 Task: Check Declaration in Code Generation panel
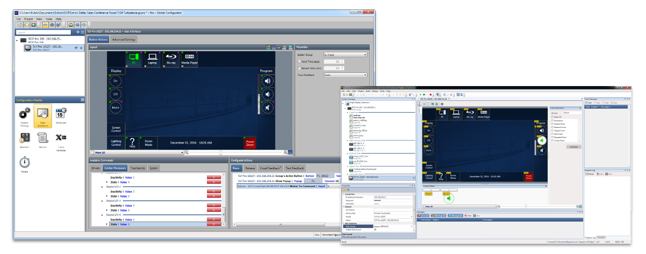coord(553,120)
